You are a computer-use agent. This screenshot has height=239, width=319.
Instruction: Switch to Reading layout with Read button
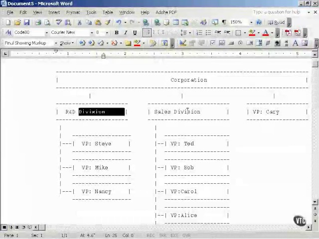point(276,22)
